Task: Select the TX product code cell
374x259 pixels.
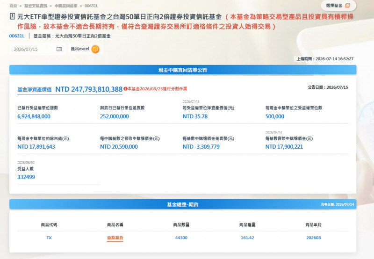Action: [49, 238]
